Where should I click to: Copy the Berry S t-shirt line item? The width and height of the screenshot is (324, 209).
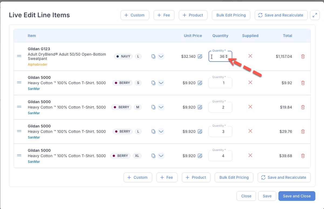(153, 83)
